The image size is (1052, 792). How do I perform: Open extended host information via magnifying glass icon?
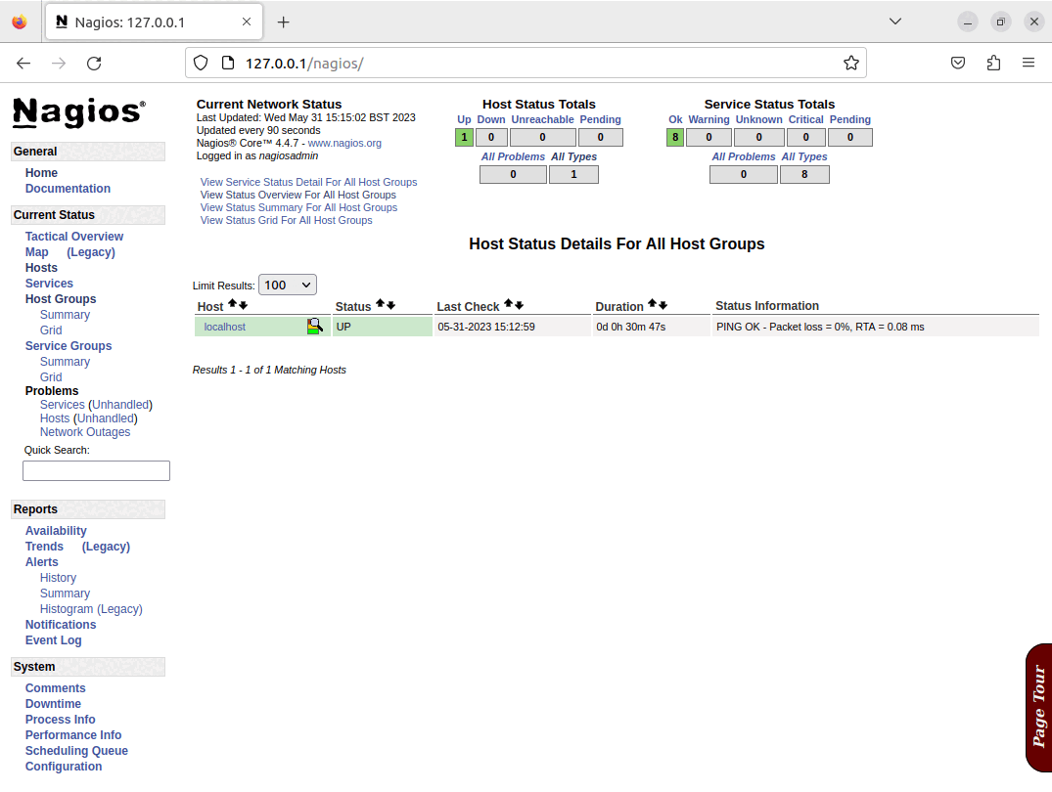tap(315, 326)
